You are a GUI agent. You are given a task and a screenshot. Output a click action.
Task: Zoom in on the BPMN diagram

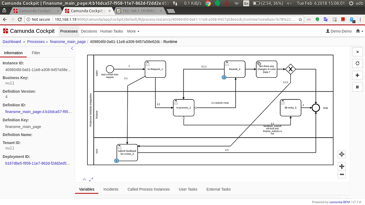point(341,166)
